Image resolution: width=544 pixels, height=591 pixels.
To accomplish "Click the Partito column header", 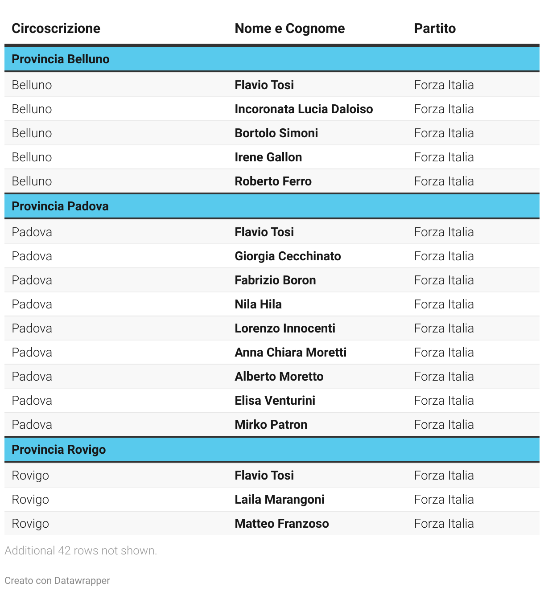I will tap(434, 29).
